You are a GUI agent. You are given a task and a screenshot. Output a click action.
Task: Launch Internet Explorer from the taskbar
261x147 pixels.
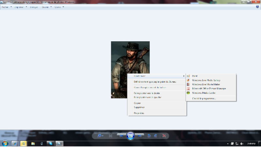click(15, 144)
